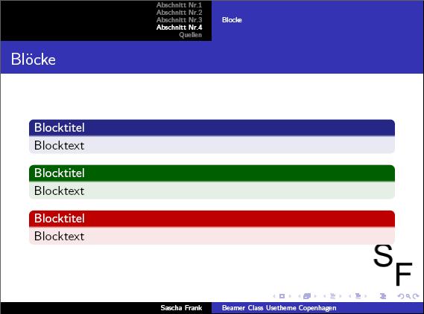This screenshot has height=314, width=424.
Task: Advance with the next slide arrow
Action: click(x=290, y=296)
